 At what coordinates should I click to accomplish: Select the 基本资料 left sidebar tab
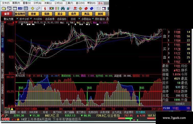coord(3,58)
